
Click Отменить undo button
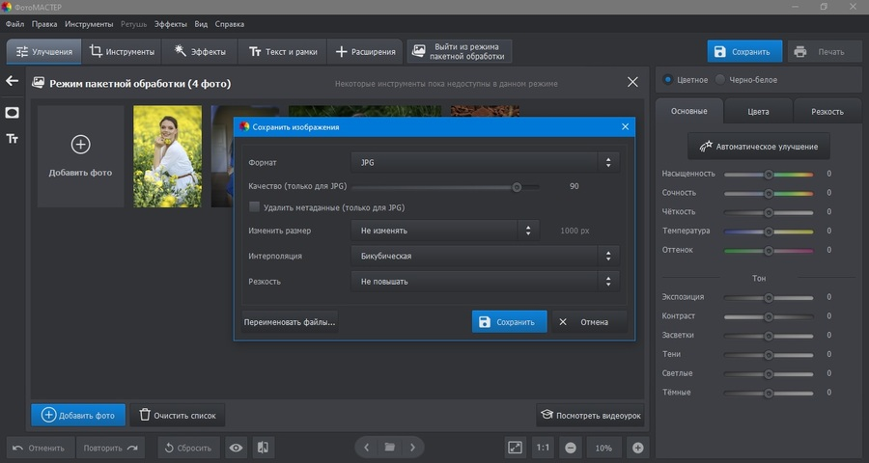point(40,448)
